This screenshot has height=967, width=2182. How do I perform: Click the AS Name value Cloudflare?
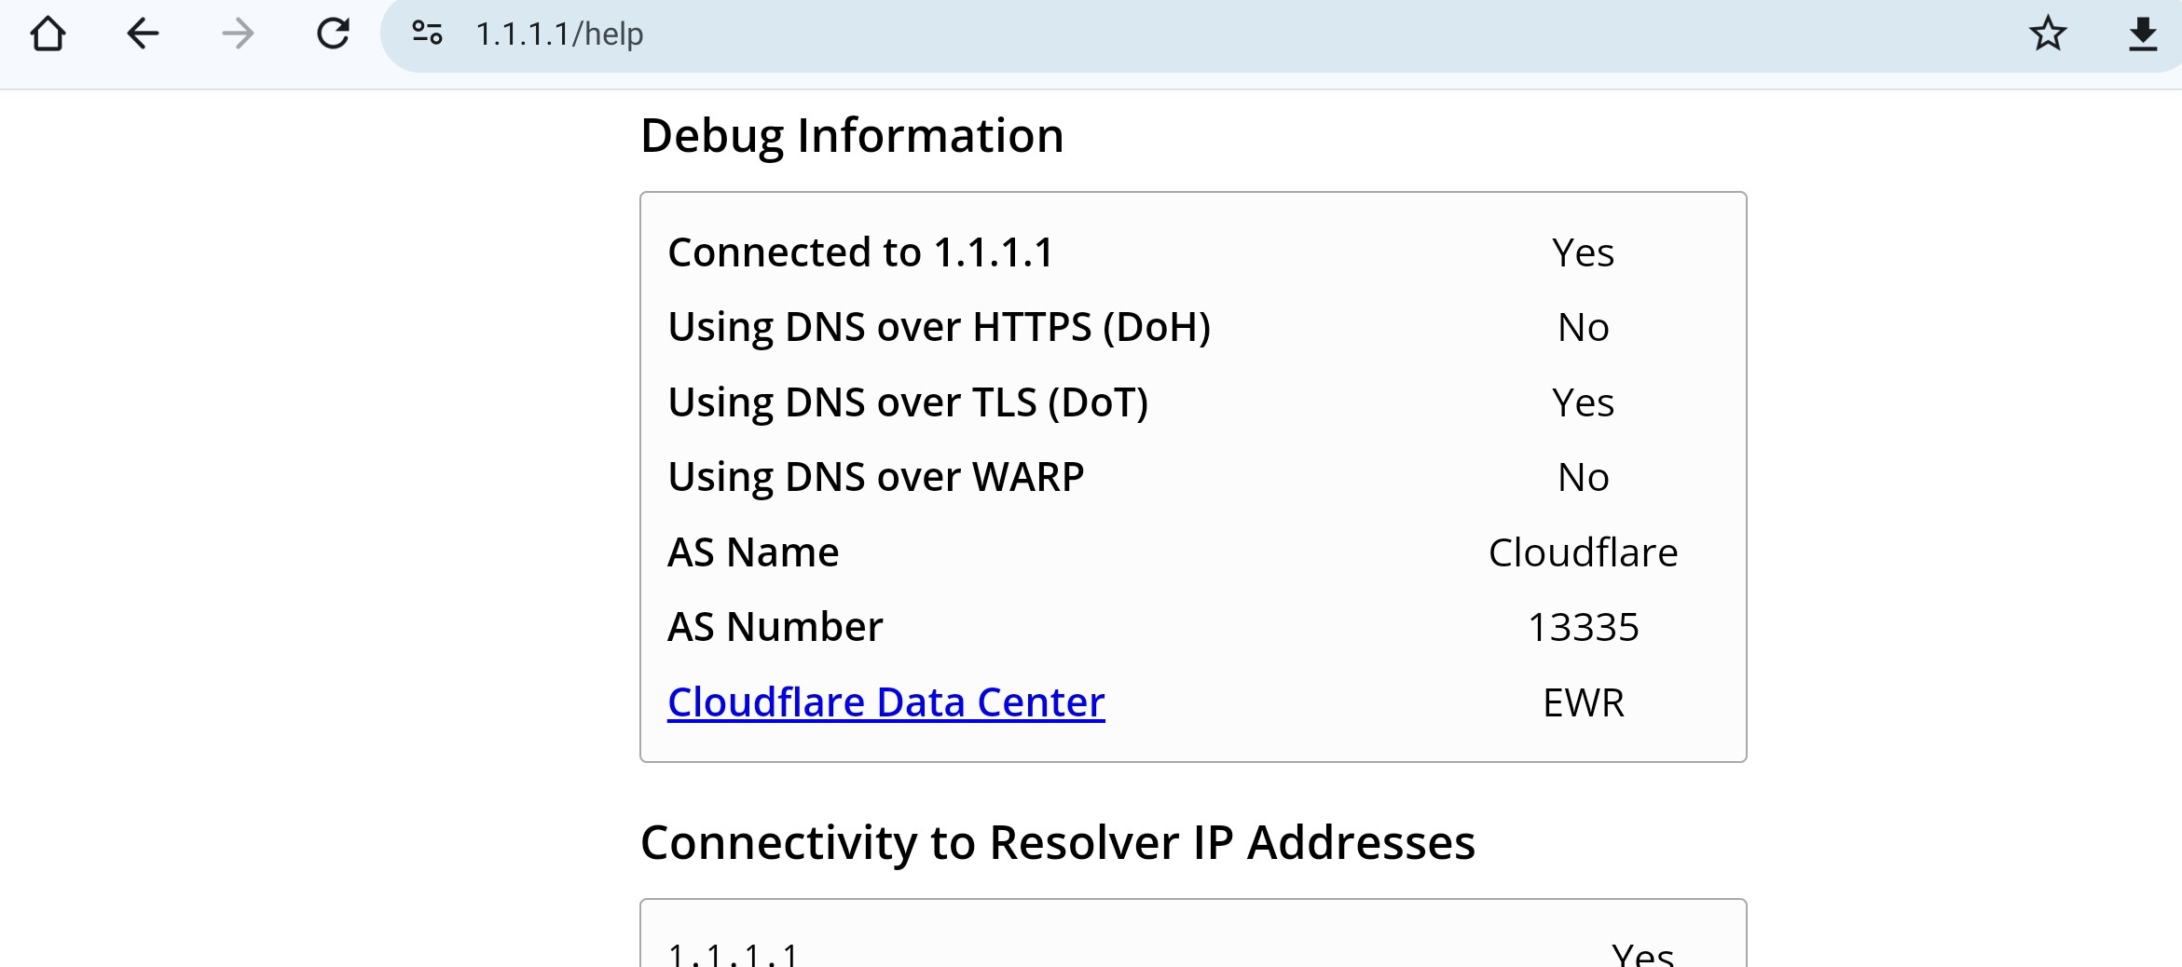pyautogui.click(x=1583, y=552)
